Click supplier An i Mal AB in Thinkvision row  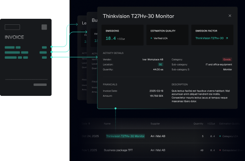coord(158,136)
